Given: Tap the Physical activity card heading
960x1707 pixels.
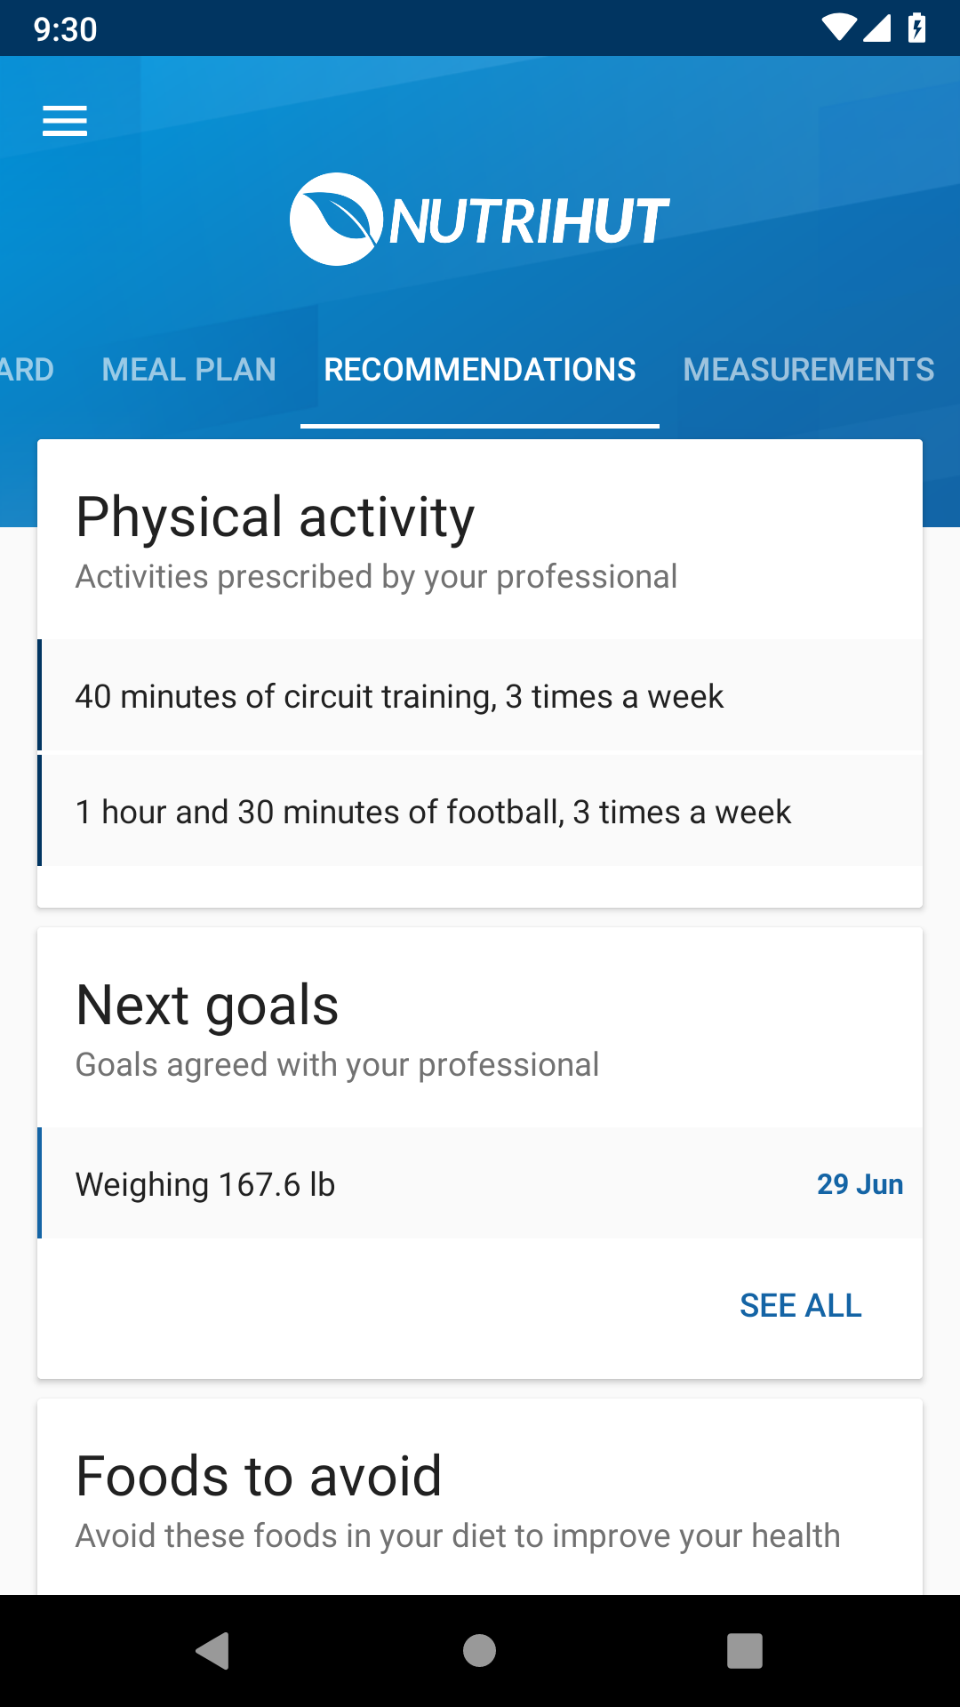Looking at the screenshot, I should click(276, 517).
